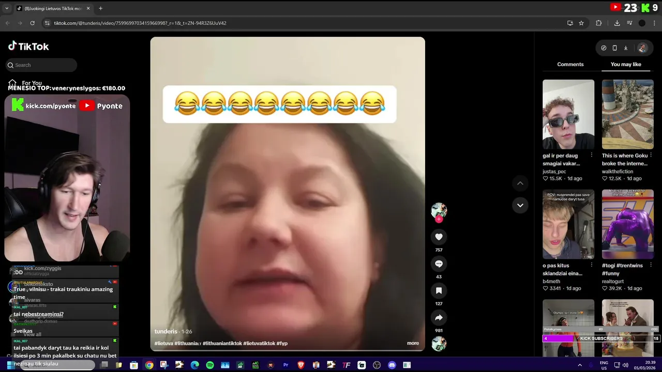Open the justas_pec sunglasses video thumbnail
The image size is (662, 372).
tap(568, 114)
